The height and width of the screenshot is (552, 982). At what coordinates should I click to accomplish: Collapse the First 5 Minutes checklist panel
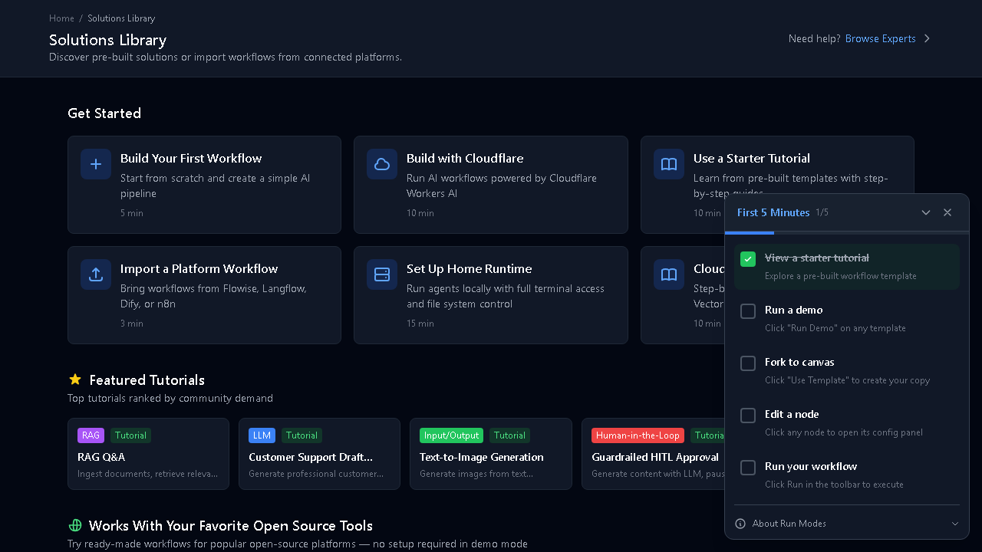(x=926, y=212)
